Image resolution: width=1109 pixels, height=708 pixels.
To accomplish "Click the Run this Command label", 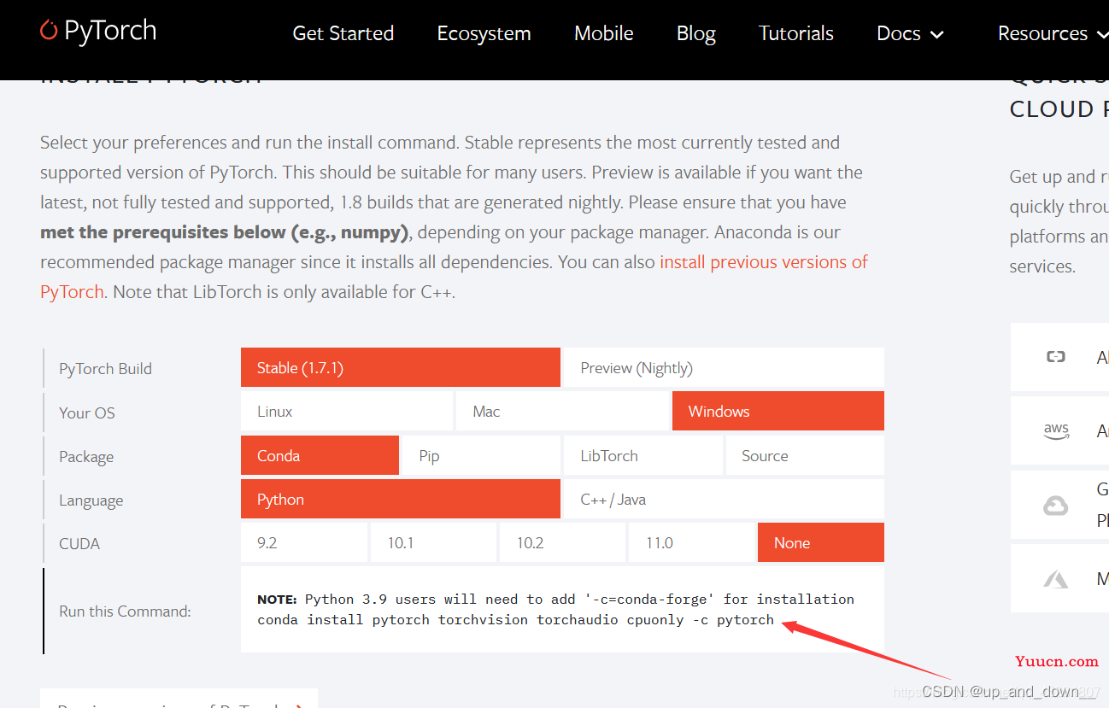I will pyautogui.click(x=125, y=611).
